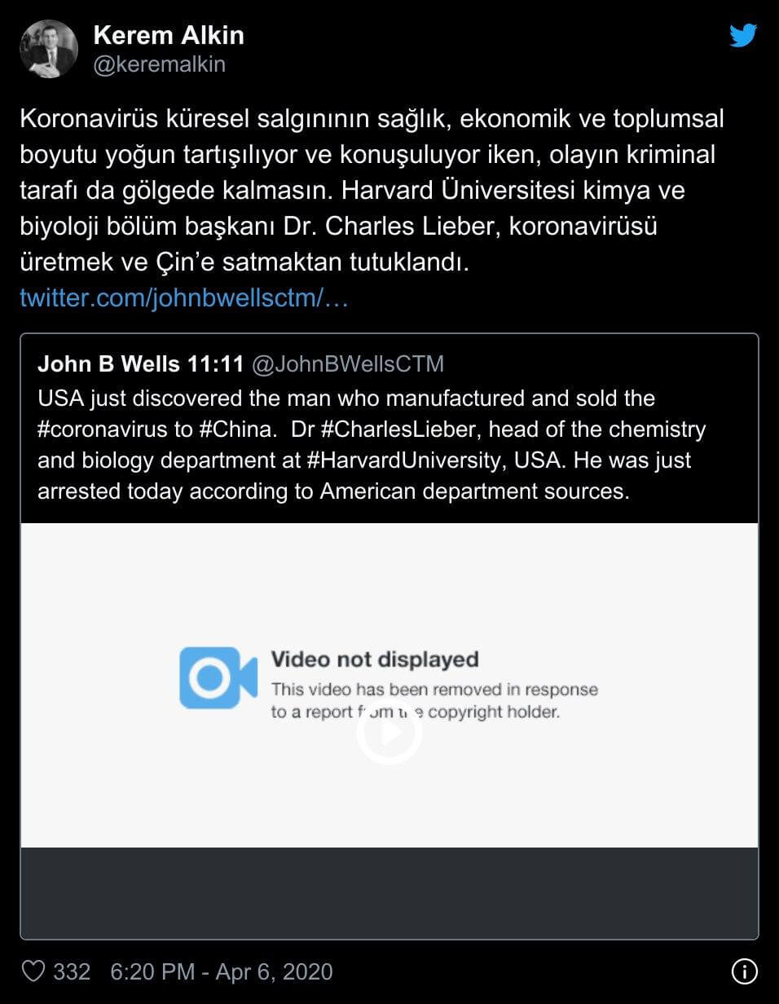The width and height of the screenshot is (779, 1004).
Task: Open the 6:20 PM - Apr 6, 2020 timestamp
Action: [x=222, y=971]
